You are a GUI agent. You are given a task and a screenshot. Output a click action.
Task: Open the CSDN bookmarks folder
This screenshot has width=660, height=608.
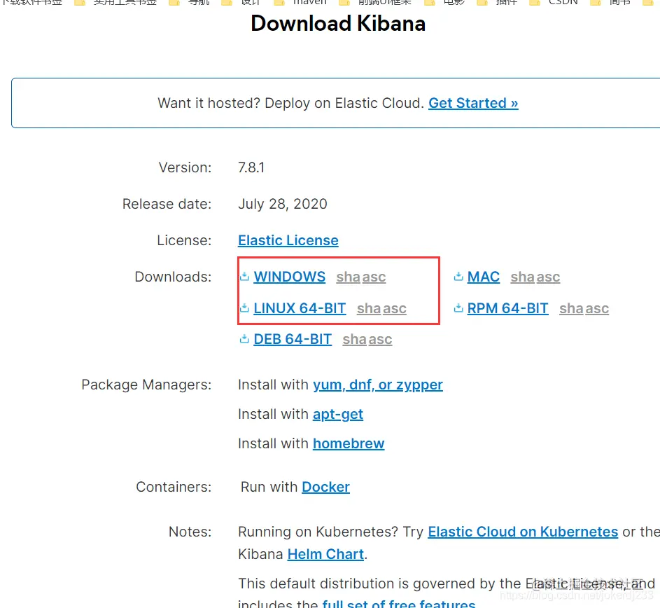[554, 3]
